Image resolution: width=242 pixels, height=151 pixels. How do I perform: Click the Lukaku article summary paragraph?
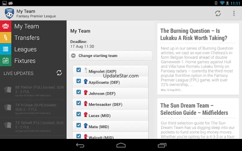tap(197, 66)
